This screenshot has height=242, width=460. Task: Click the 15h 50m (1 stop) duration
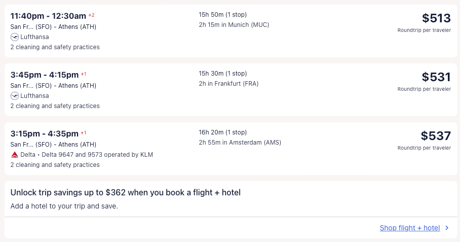point(222,15)
